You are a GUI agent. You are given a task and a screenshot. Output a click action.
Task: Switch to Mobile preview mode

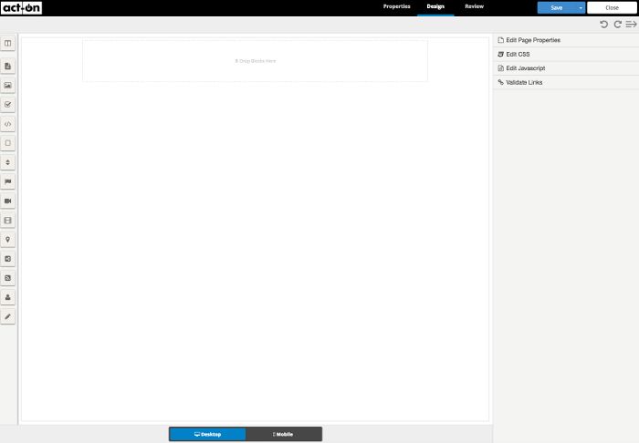coord(284,434)
